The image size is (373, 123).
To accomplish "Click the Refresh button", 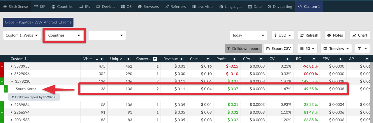I will (309, 35).
